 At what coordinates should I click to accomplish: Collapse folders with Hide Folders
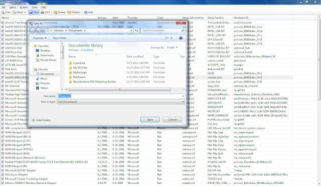point(42,120)
